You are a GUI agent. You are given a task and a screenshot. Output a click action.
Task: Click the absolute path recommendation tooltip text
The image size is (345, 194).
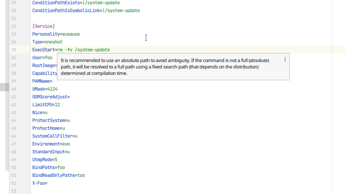pyautogui.click(x=165, y=67)
